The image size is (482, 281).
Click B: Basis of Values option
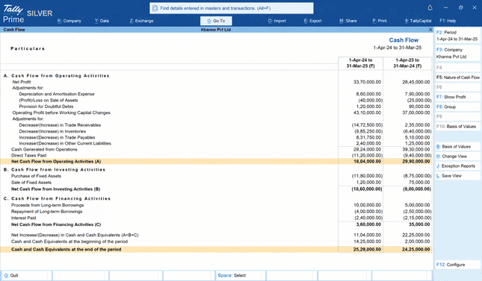458,147
